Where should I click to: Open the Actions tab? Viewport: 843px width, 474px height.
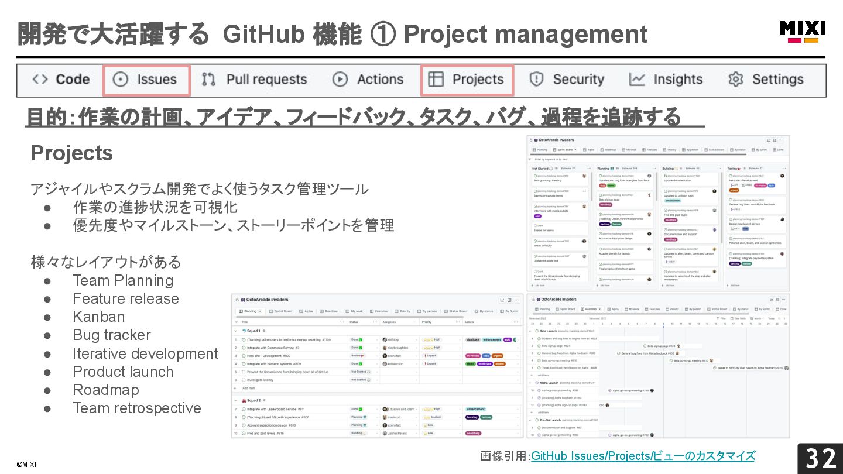[368, 80]
